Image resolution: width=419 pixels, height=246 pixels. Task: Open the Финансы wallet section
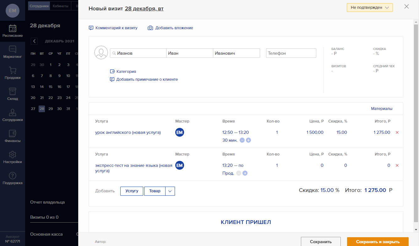(x=13, y=136)
